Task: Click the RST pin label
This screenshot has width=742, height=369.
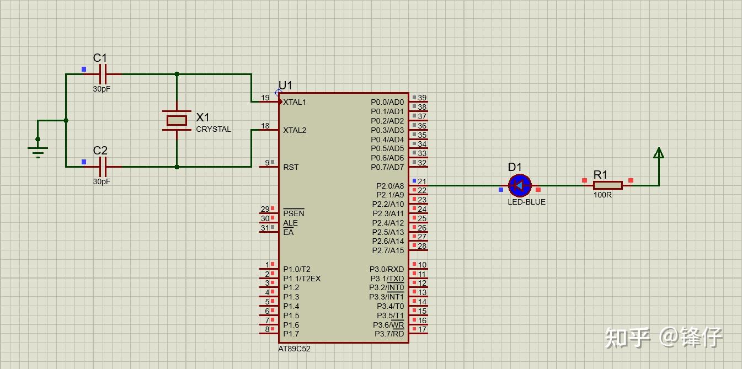Action: click(291, 167)
